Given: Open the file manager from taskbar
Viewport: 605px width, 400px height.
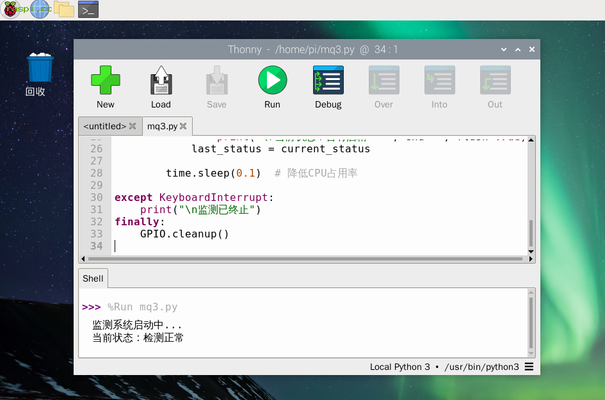Looking at the screenshot, I should [63, 9].
